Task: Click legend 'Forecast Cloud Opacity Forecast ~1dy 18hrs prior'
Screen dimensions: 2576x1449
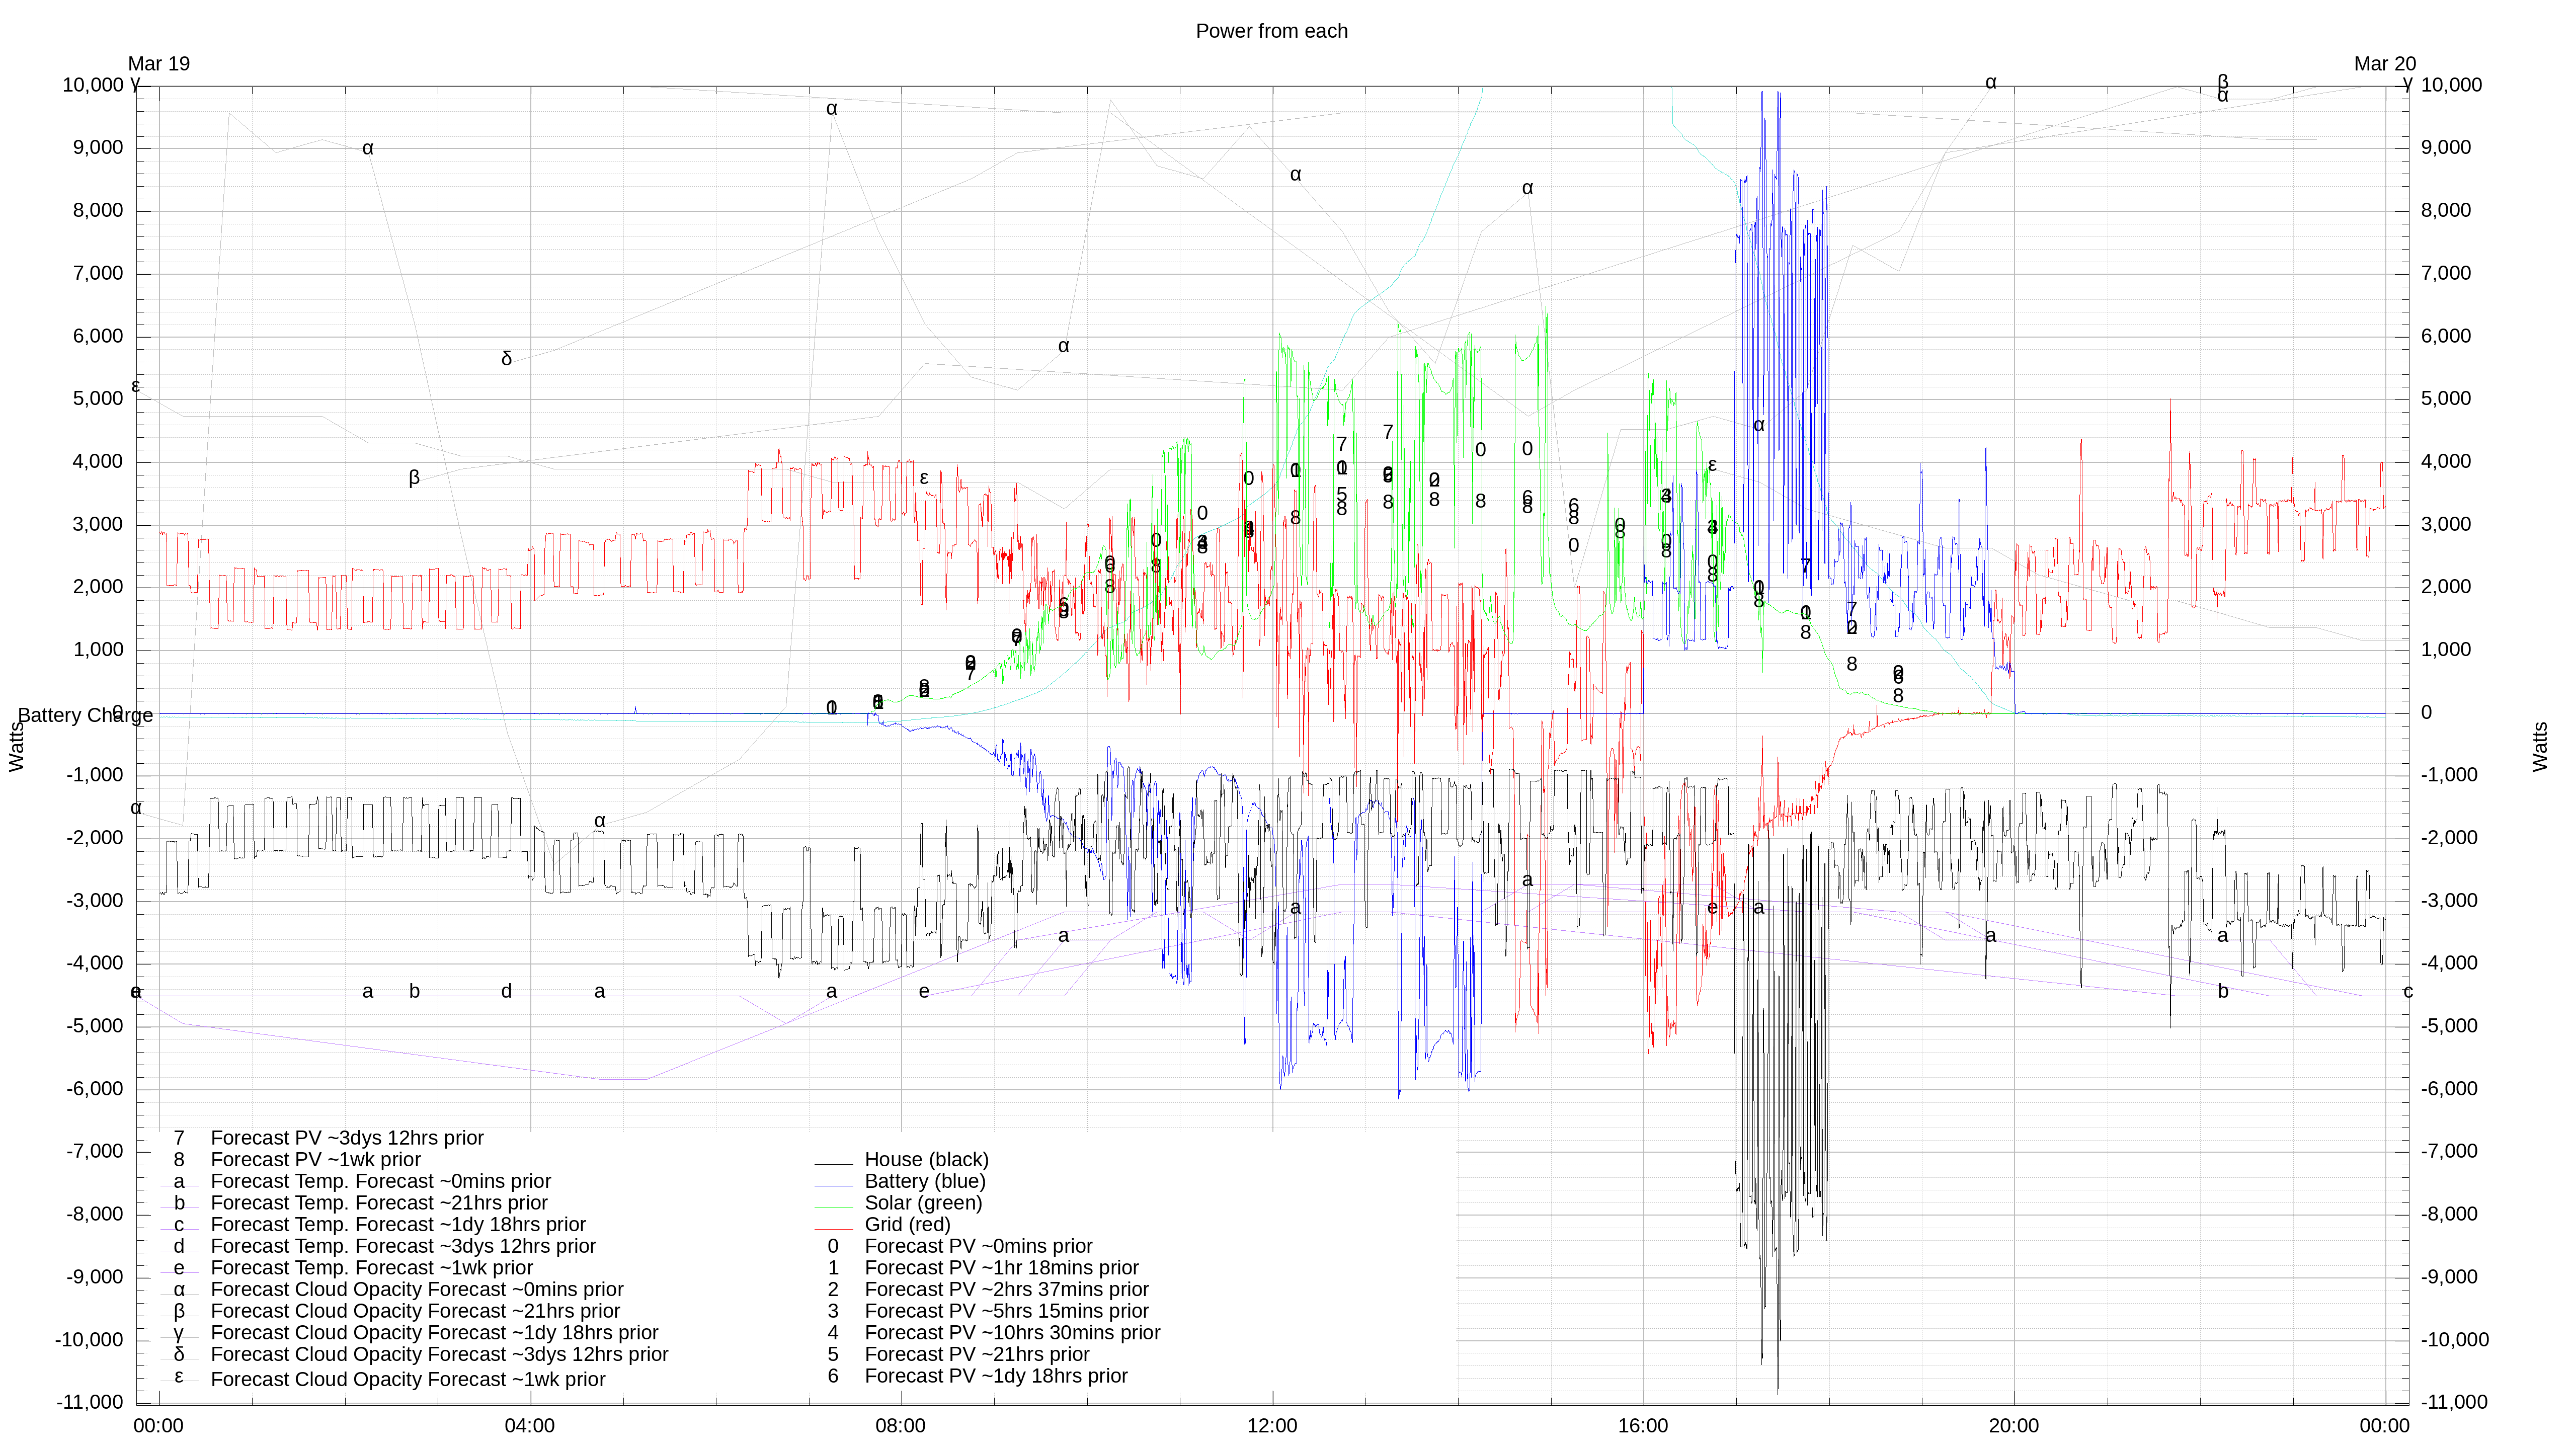Action: pos(434,1333)
